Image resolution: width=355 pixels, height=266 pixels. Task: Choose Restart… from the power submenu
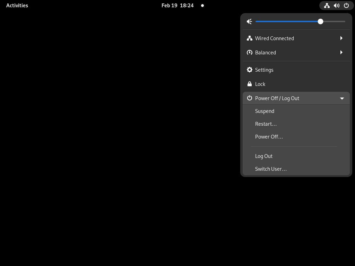pyautogui.click(x=296, y=124)
